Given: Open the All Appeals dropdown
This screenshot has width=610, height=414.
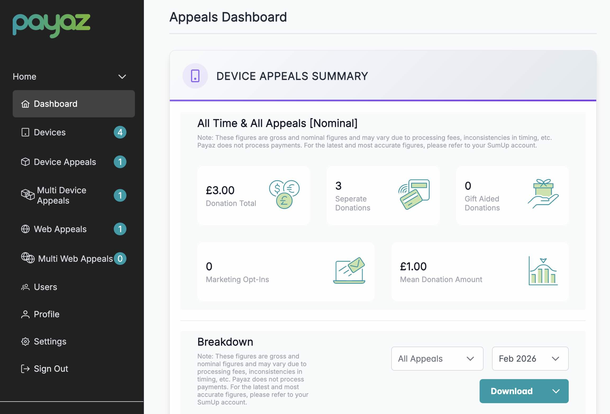Looking at the screenshot, I should pyautogui.click(x=437, y=358).
